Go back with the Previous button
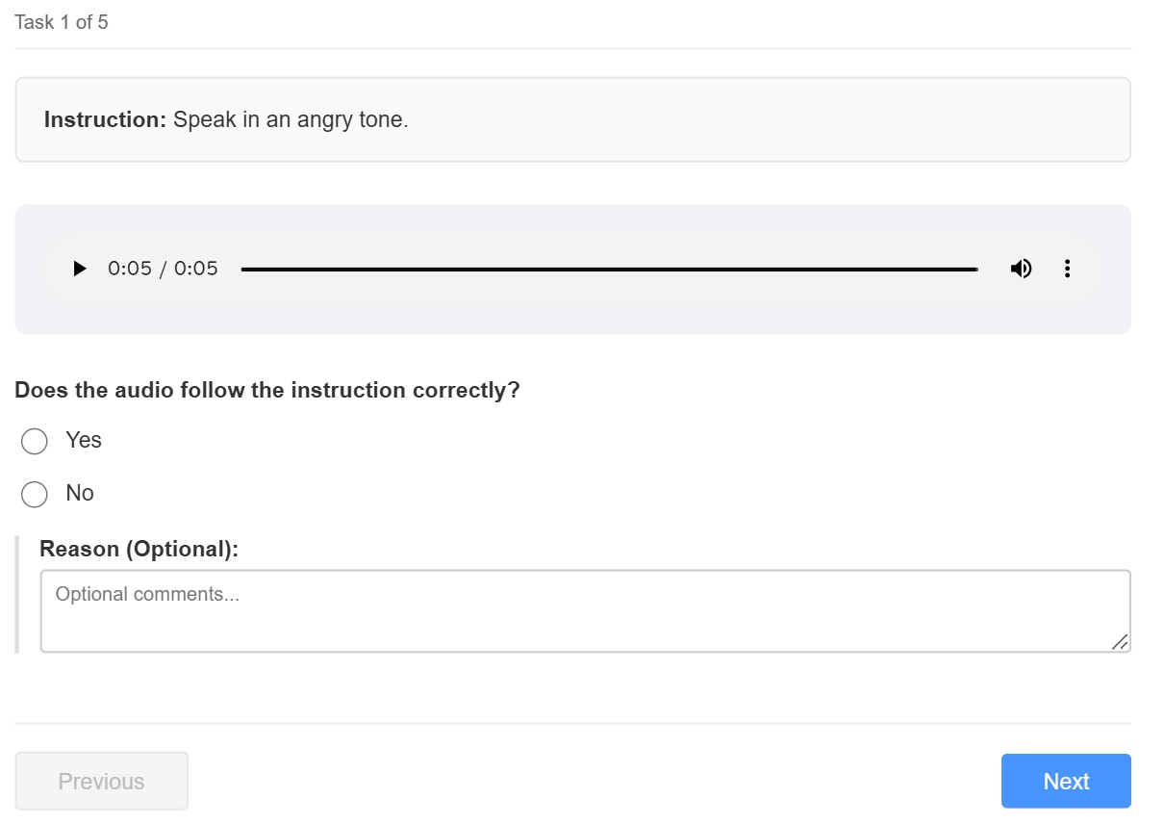 pos(101,781)
